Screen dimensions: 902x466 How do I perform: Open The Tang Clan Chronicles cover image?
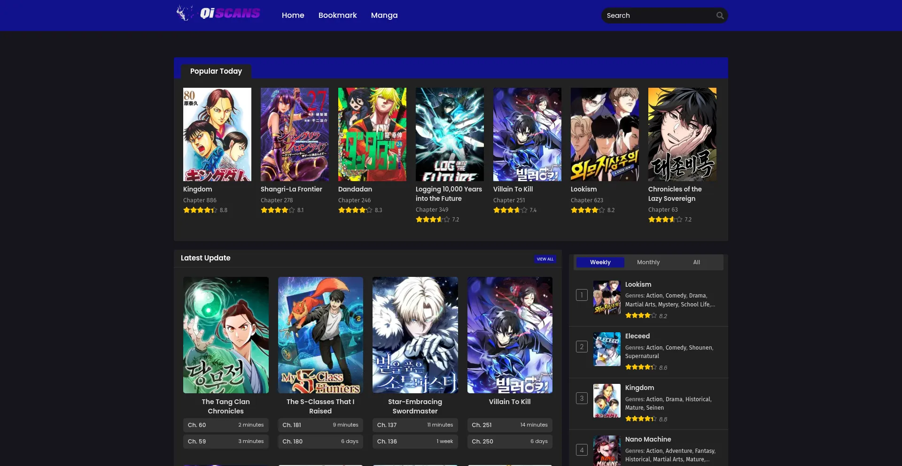(226, 335)
